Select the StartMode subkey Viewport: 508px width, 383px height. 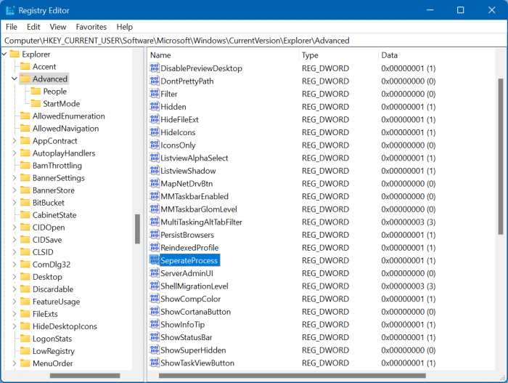(x=62, y=103)
